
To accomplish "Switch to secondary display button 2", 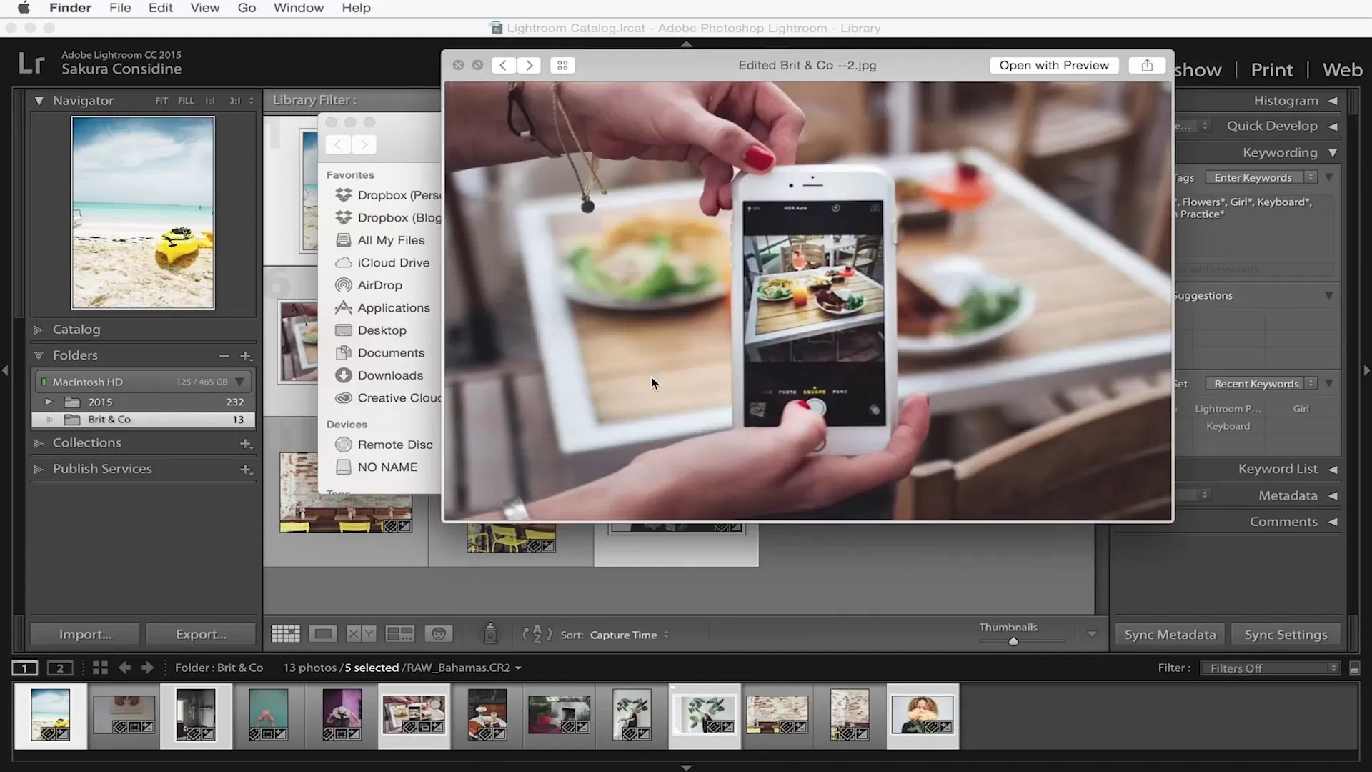I will coord(60,668).
